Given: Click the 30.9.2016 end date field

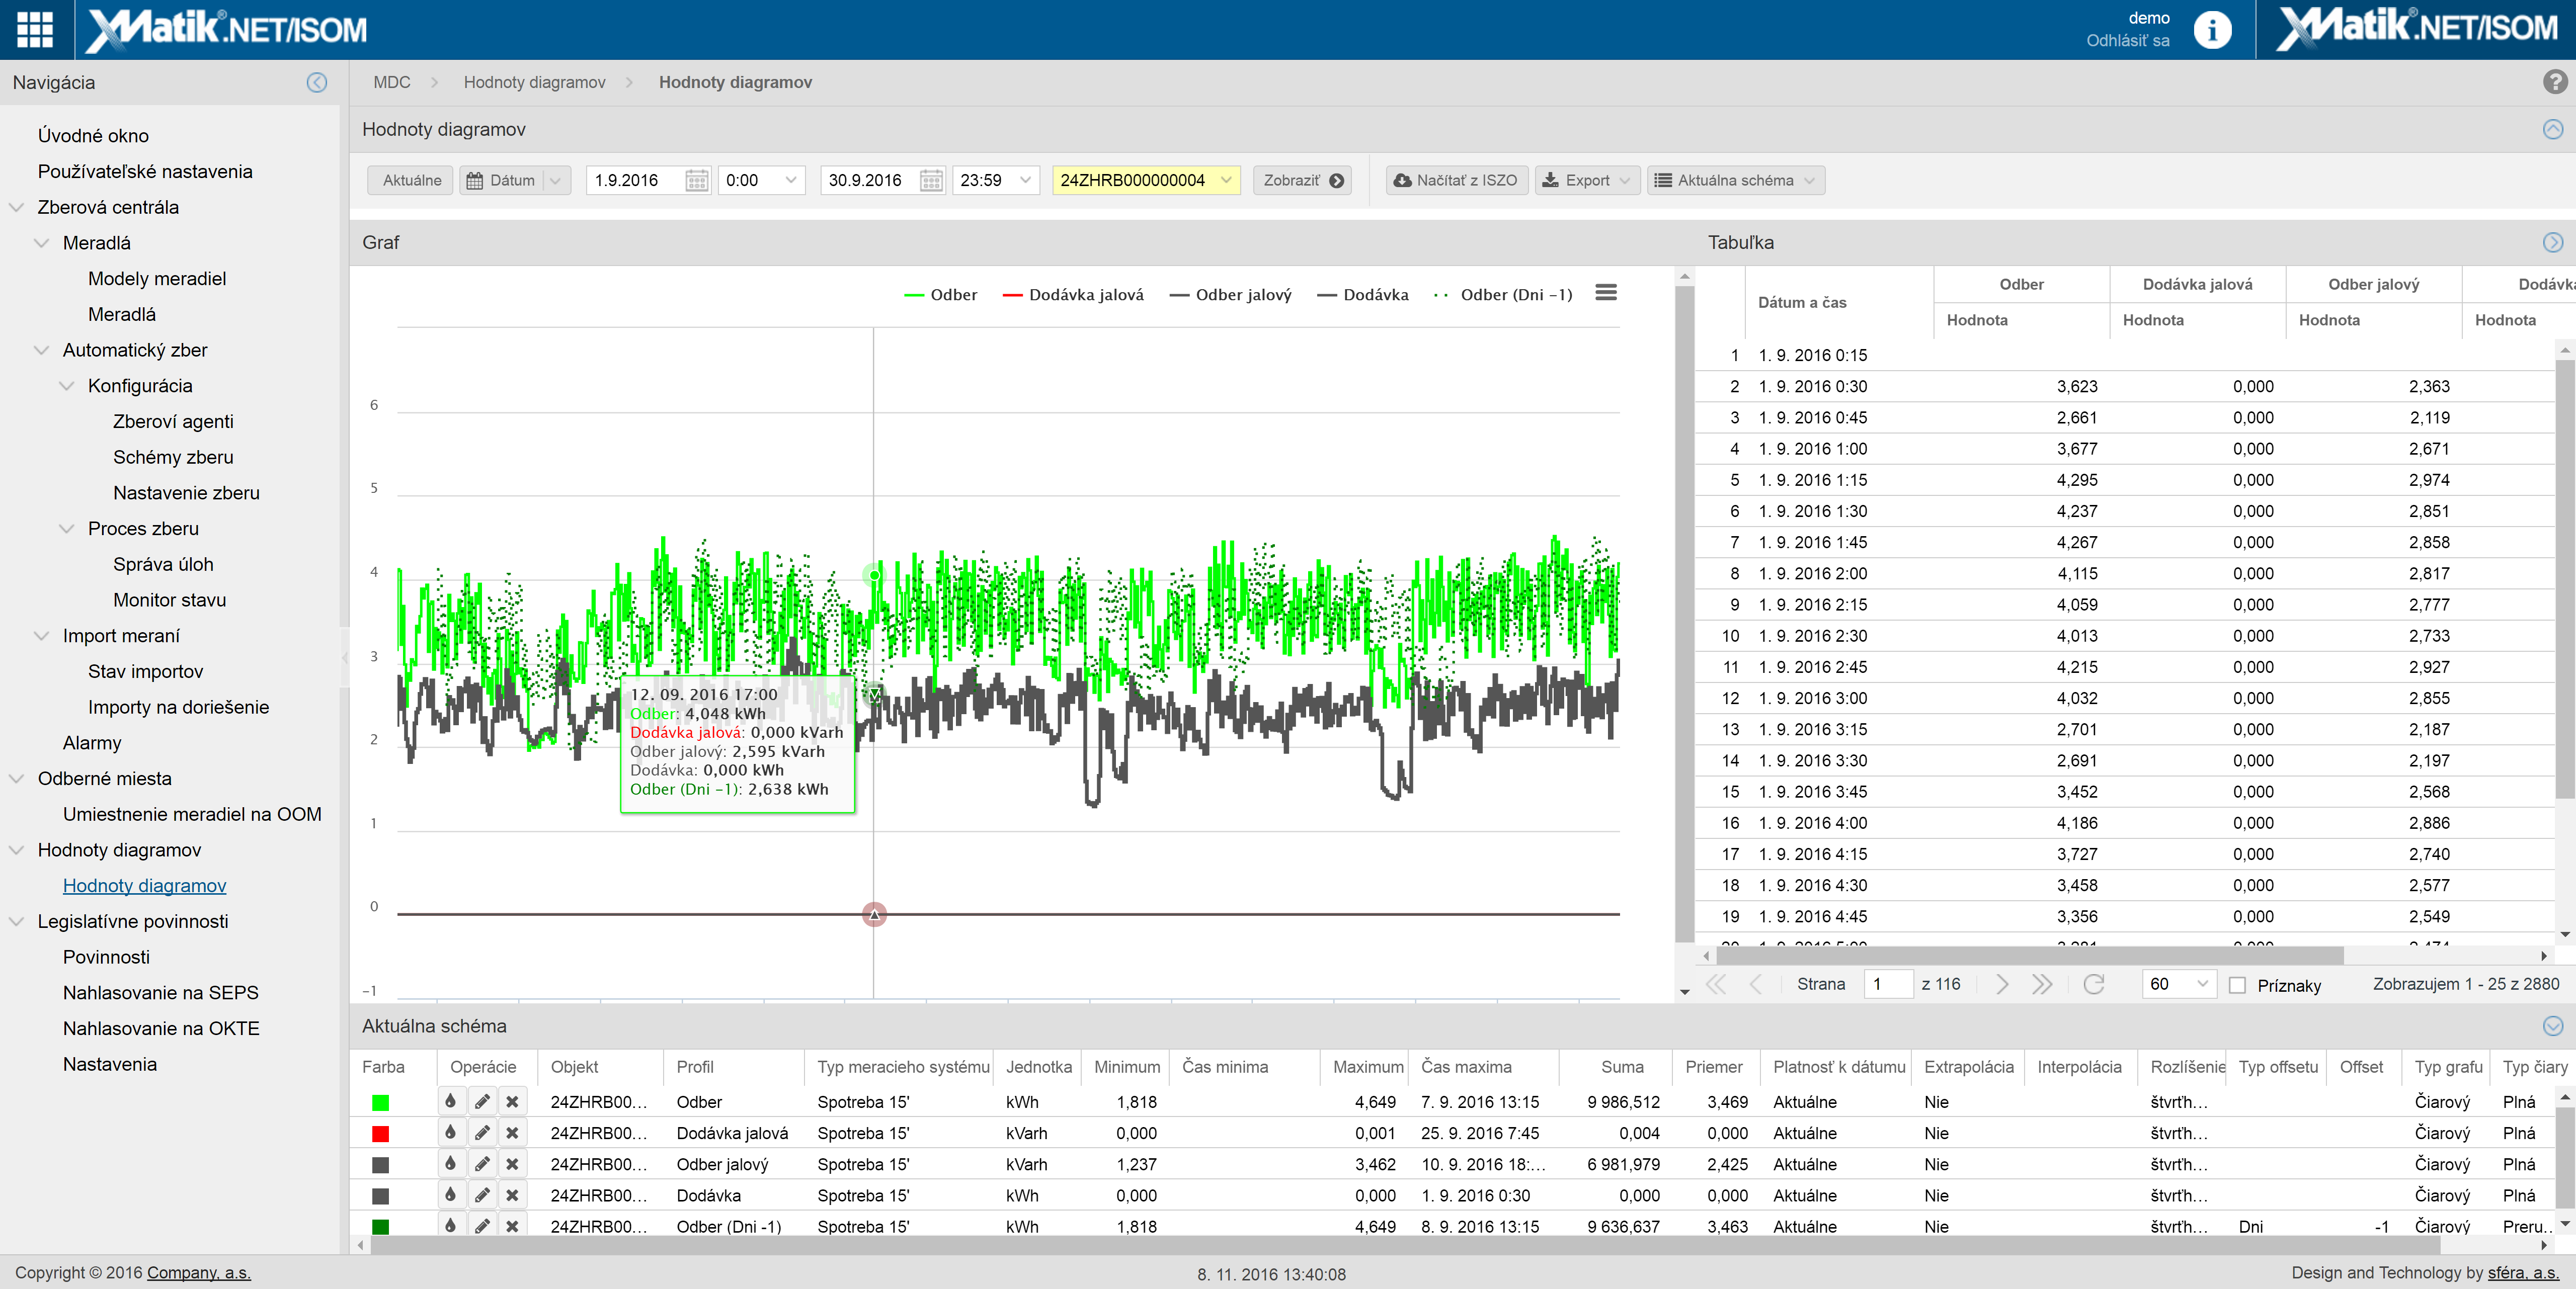Looking at the screenshot, I should (x=869, y=180).
